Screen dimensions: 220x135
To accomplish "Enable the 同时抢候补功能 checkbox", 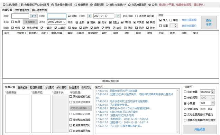I will [71, 96].
